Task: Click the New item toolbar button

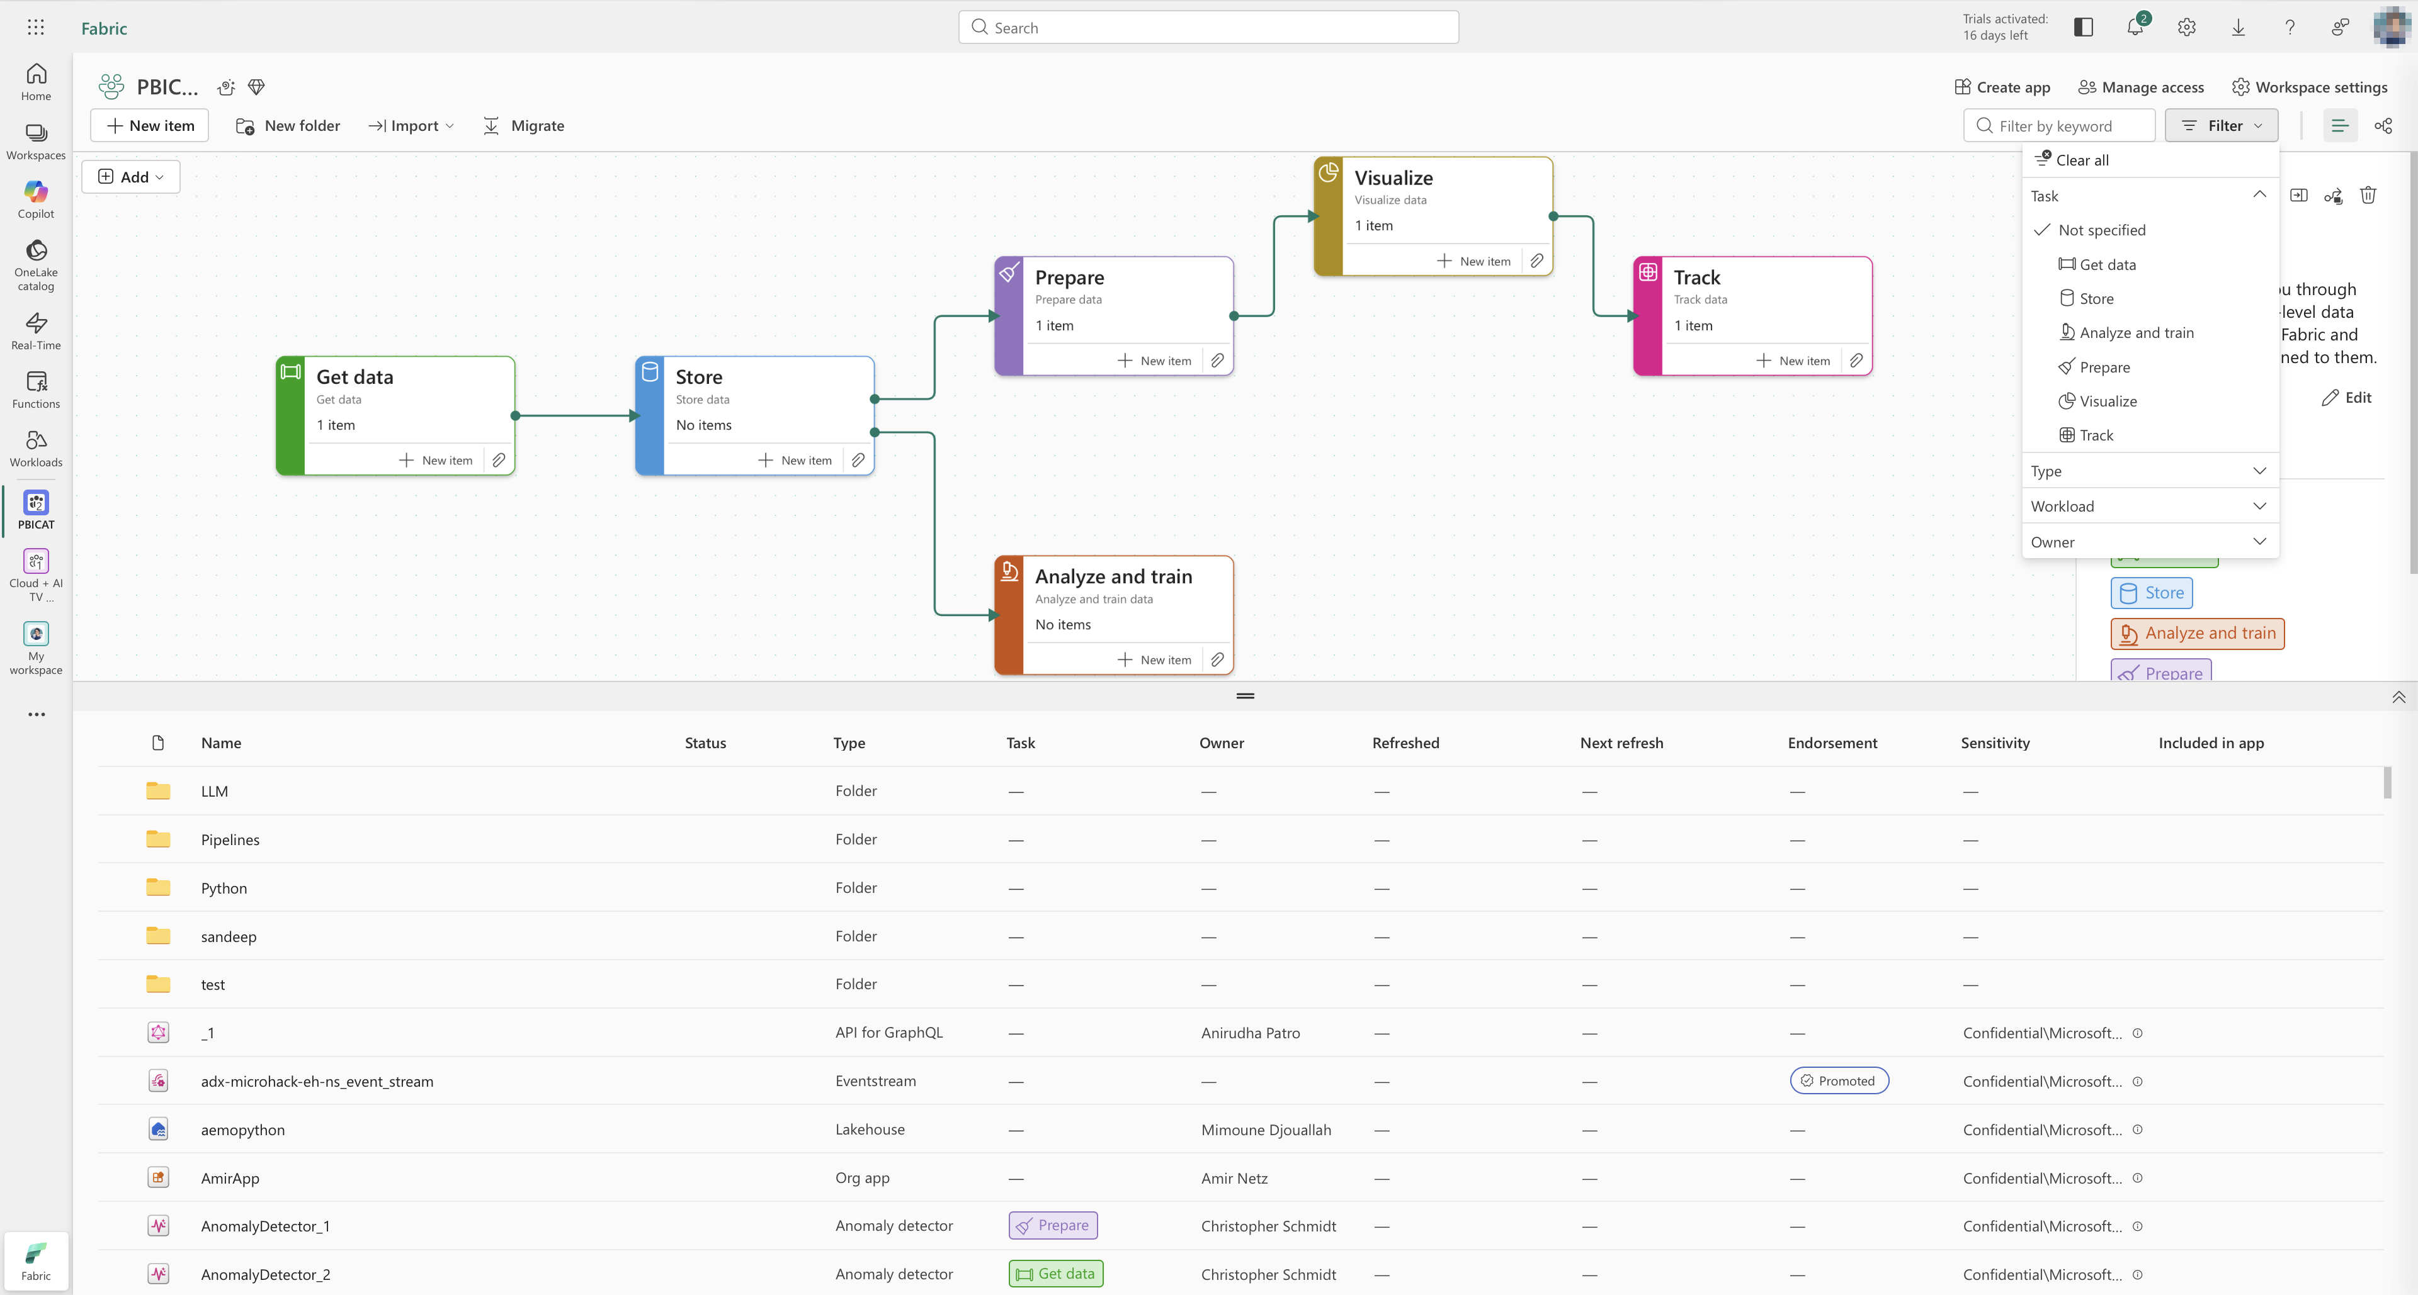Action: click(x=149, y=126)
